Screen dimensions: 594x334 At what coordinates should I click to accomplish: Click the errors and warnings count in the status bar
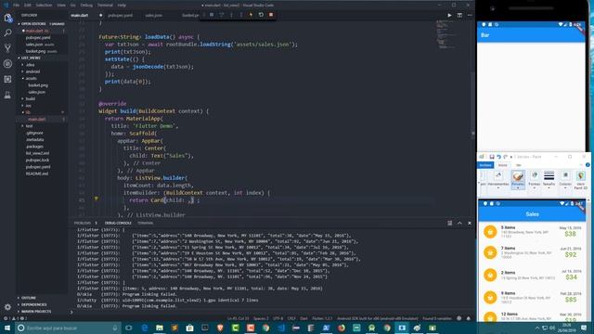click(x=15, y=318)
